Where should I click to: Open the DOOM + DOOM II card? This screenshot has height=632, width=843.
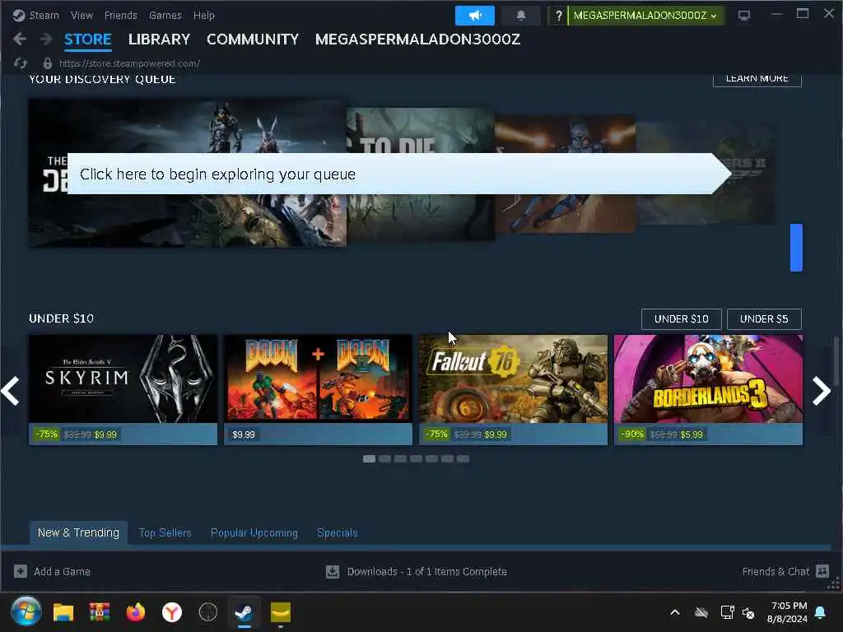(x=319, y=389)
